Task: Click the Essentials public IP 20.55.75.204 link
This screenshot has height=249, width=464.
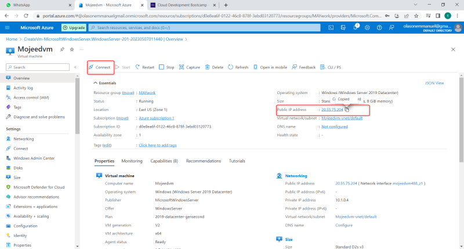Action: [332, 110]
